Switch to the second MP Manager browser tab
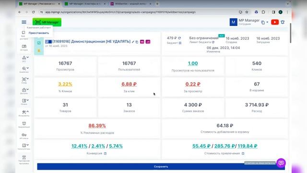 pos(85,4)
